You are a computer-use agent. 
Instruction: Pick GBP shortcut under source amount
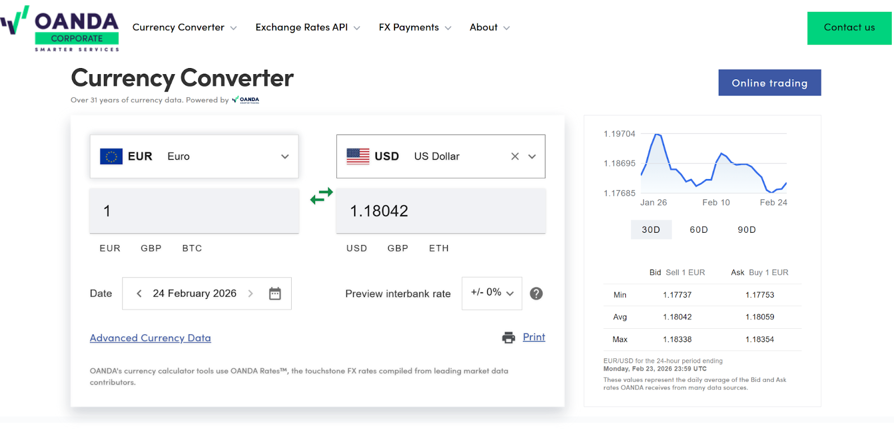151,248
